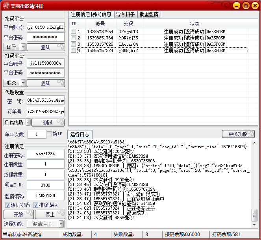Click the 开始 button
261x240 pixels.
(19, 214)
